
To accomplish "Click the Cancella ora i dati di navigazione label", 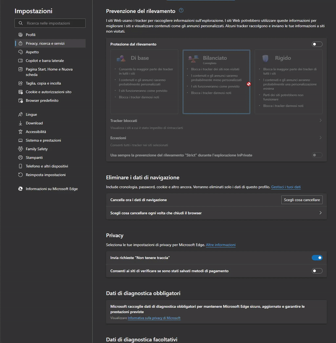I will click(x=139, y=200).
